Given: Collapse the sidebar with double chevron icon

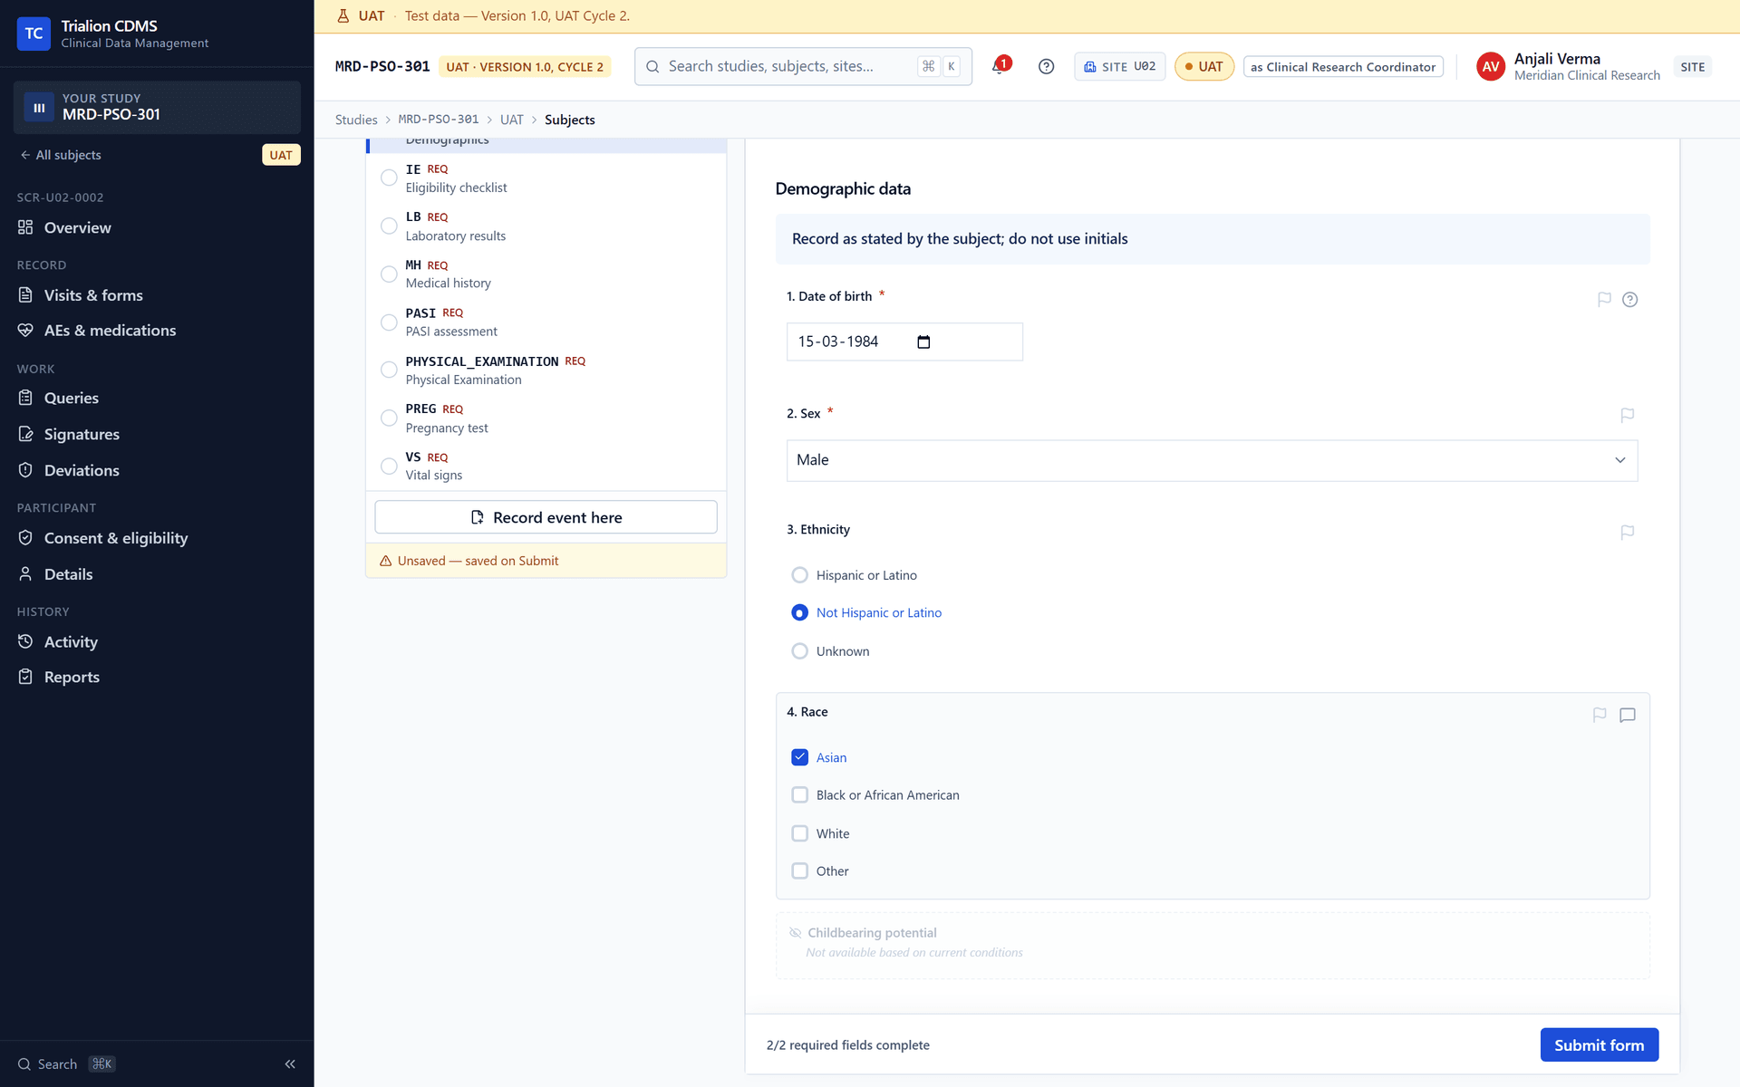Looking at the screenshot, I should [x=290, y=1063].
